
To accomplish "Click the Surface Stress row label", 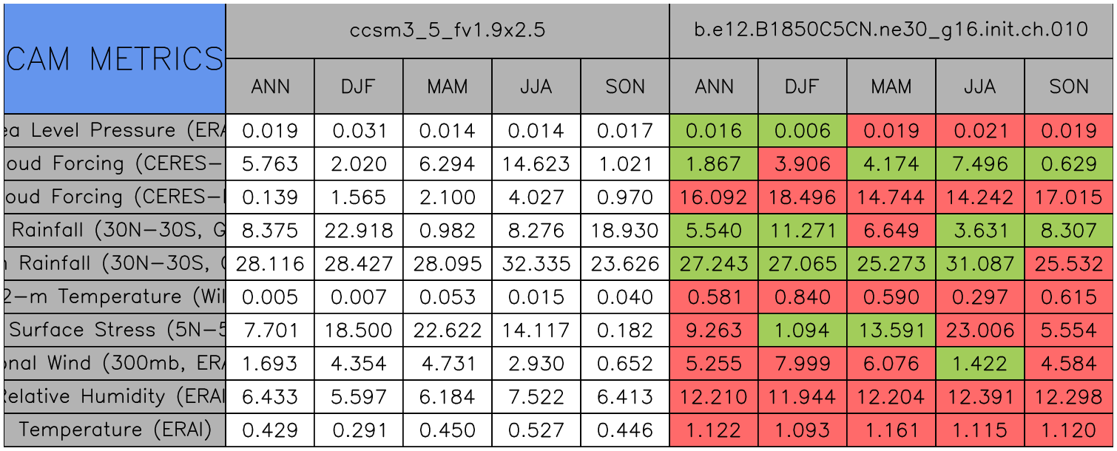I will 115,330.
